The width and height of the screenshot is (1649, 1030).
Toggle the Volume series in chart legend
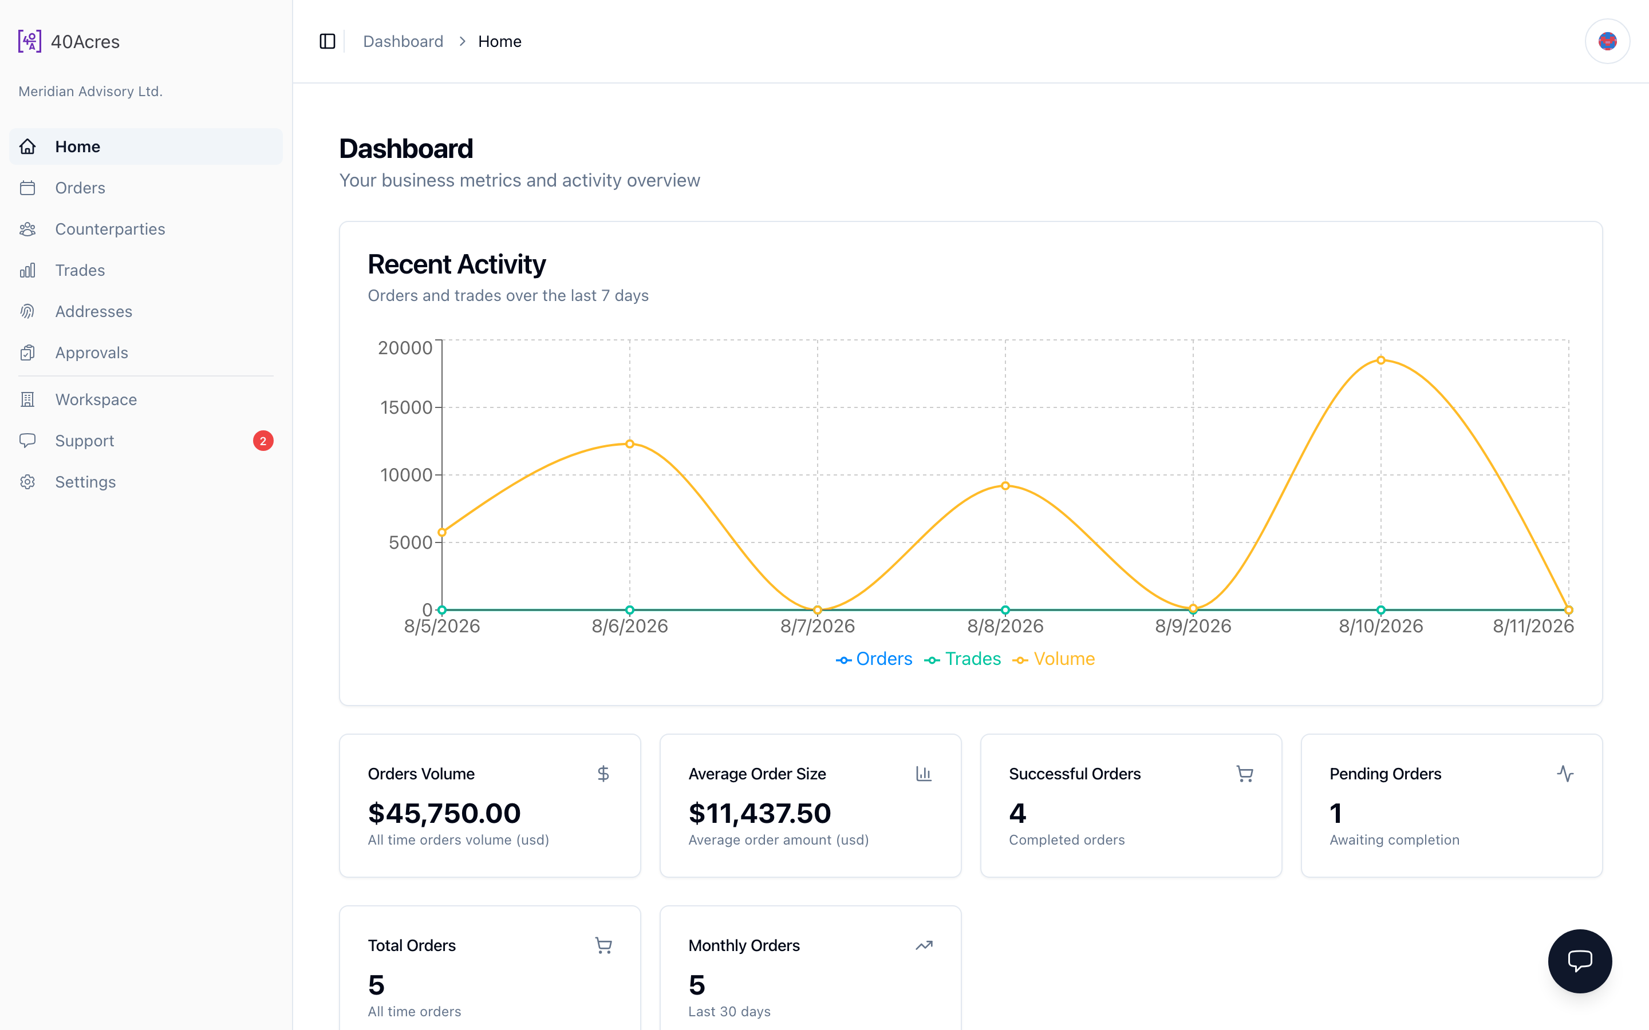(1054, 659)
